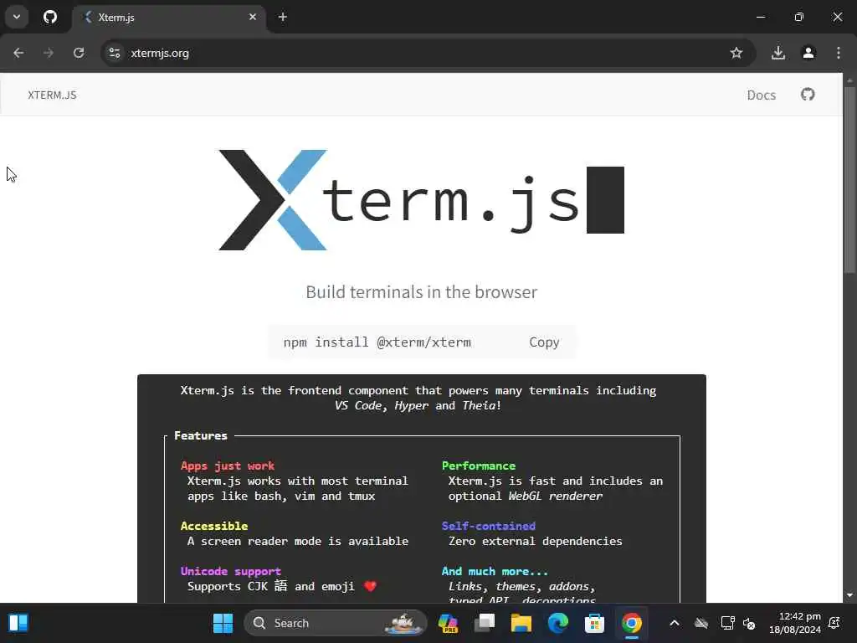Go back to the previous page
This screenshot has height=643, width=857.
[x=18, y=53]
